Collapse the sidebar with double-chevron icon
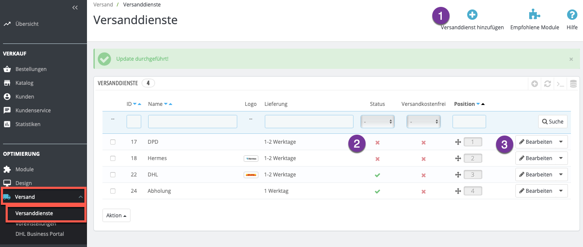Viewport: 583px width, 247px height. pos(75,7)
